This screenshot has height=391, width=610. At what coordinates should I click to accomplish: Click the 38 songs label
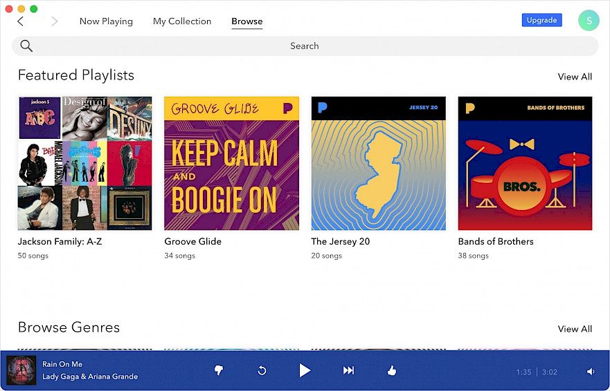pos(474,256)
